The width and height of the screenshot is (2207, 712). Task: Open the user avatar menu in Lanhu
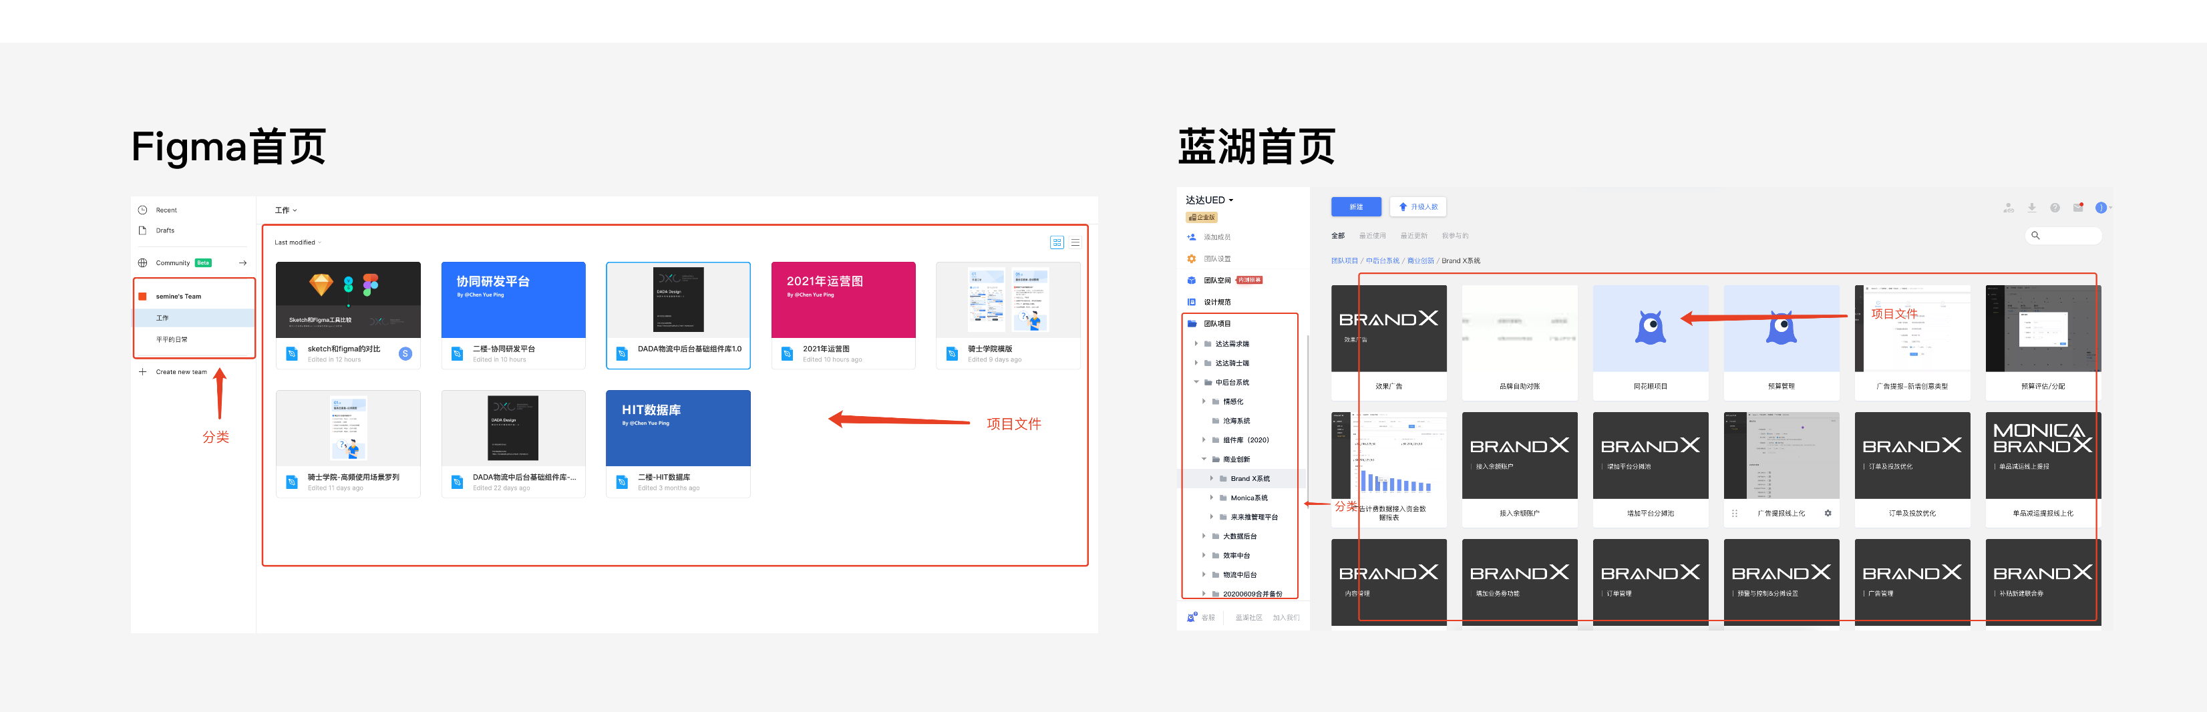pos(2103,207)
